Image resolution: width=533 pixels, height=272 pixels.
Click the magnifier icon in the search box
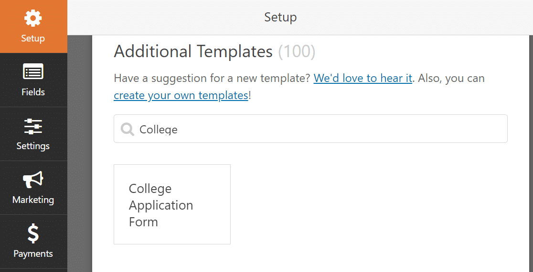point(128,129)
